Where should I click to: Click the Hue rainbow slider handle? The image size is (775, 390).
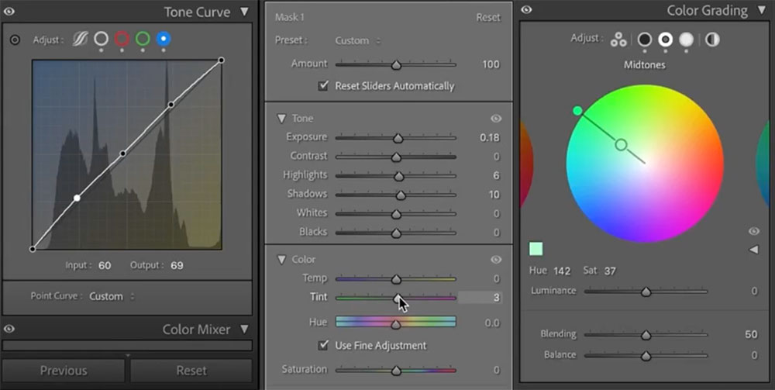point(396,324)
